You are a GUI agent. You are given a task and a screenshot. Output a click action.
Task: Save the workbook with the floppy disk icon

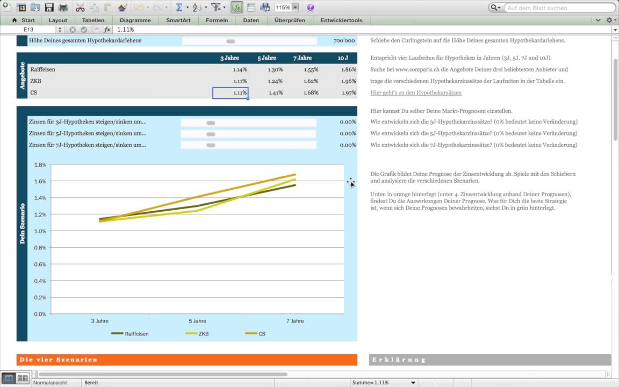coord(49,7)
